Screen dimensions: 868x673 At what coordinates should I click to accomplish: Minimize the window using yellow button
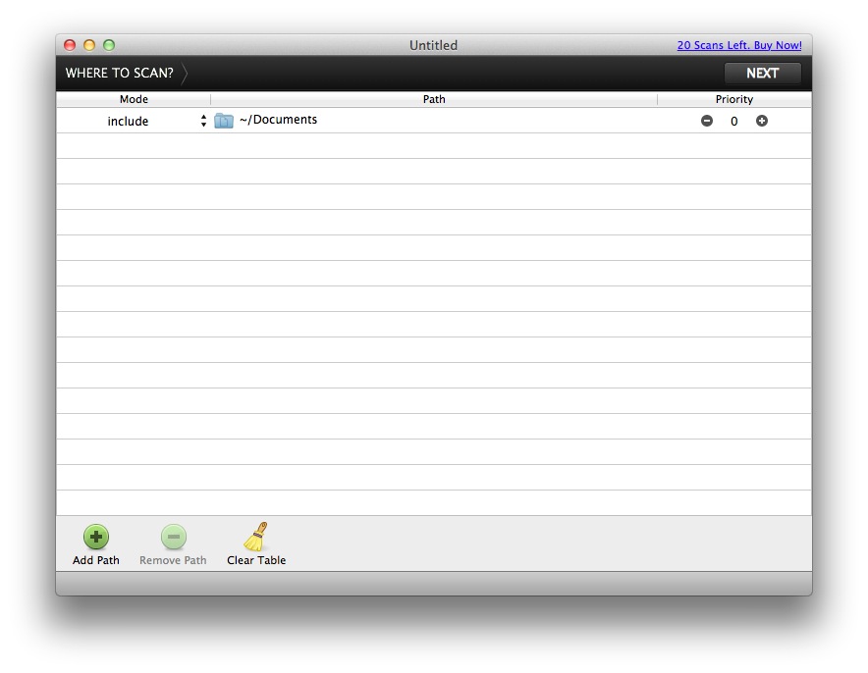(89, 45)
